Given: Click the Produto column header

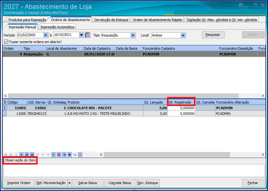Looking at the screenshot, I should 105,102.
